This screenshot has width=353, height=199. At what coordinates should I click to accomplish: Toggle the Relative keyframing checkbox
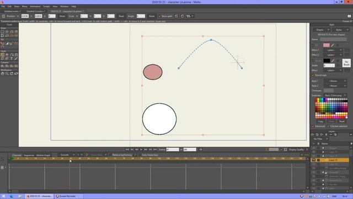coord(110,155)
